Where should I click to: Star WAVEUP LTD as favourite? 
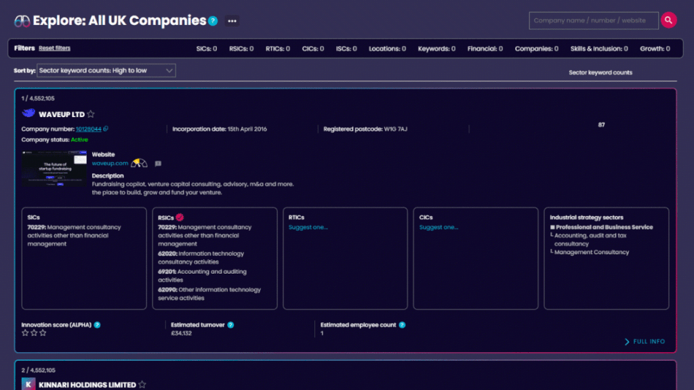pos(91,114)
